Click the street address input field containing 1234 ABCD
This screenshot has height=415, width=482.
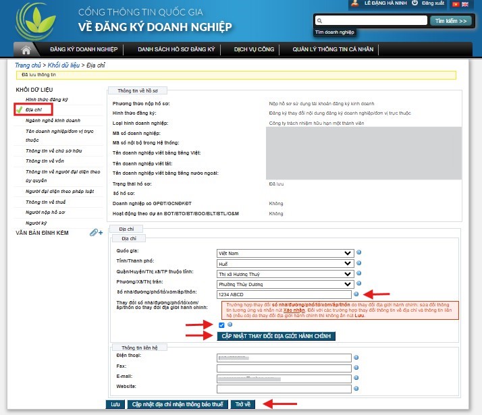[285, 295]
